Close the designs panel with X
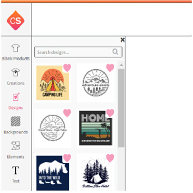The width and height of the screenshot is (193, 193). pyautogui.click(x=123, y=40)
